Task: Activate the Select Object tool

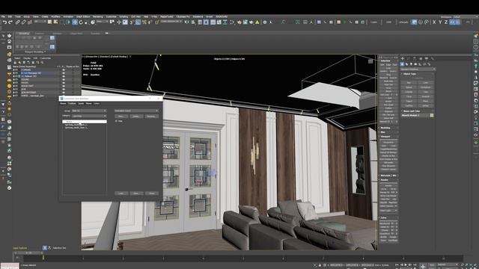Action: pos(50,22)
